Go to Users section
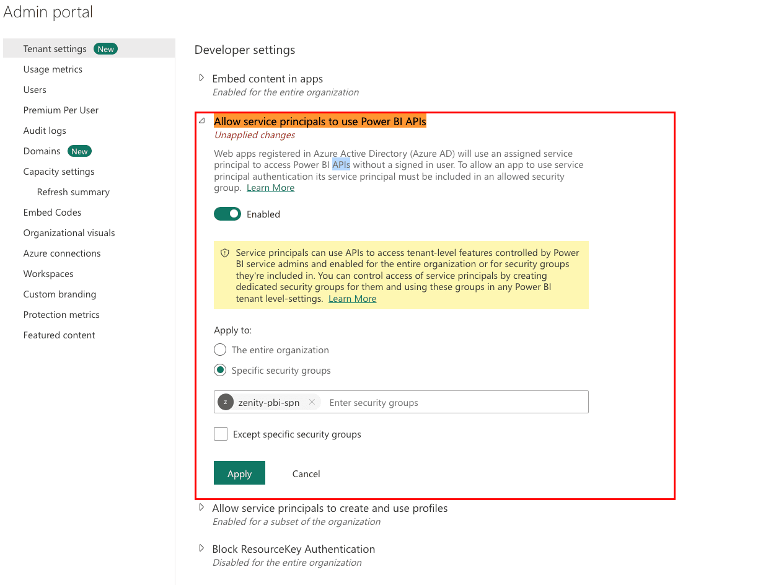 (x=35, y=90)
